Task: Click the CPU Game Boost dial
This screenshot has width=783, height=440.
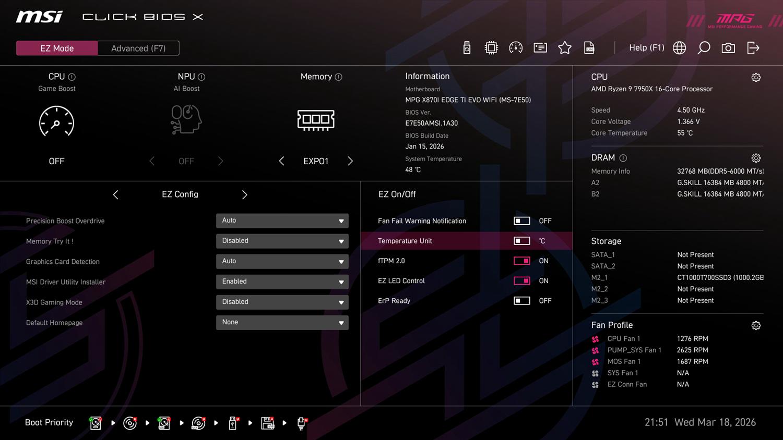Action: click(56, 121)
